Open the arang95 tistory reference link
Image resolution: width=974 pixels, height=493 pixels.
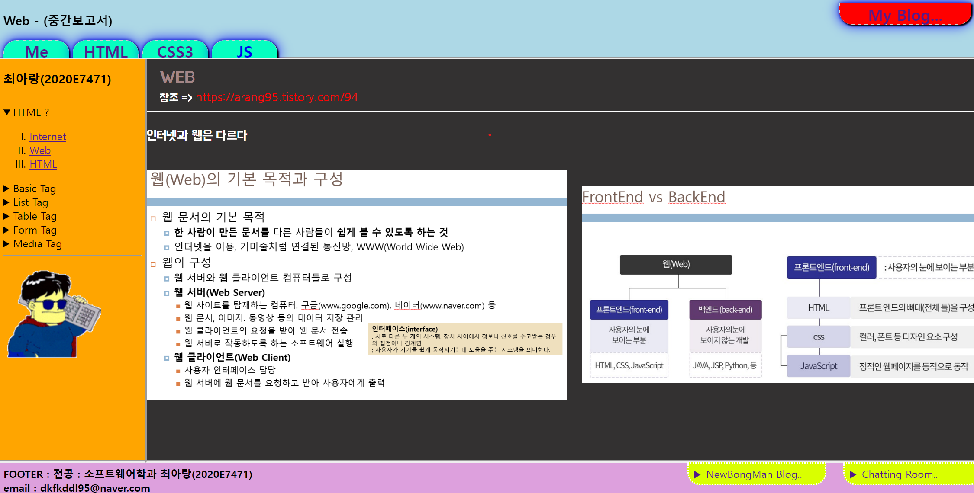(277, 97)
